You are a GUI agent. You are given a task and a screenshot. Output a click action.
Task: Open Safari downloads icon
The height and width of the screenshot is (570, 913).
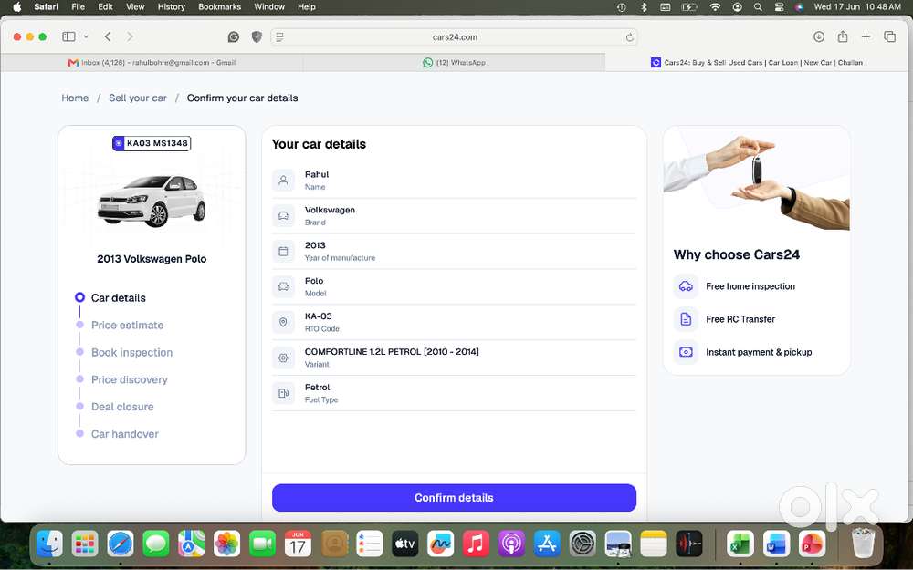point(819,36)
